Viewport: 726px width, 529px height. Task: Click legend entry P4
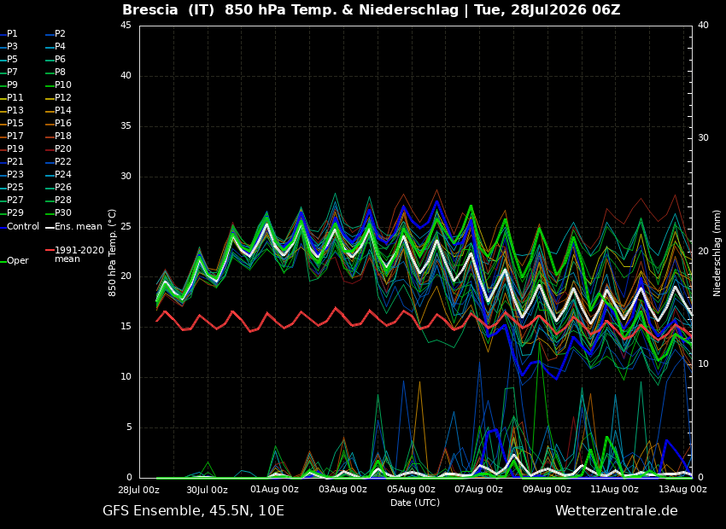(60, 47)
